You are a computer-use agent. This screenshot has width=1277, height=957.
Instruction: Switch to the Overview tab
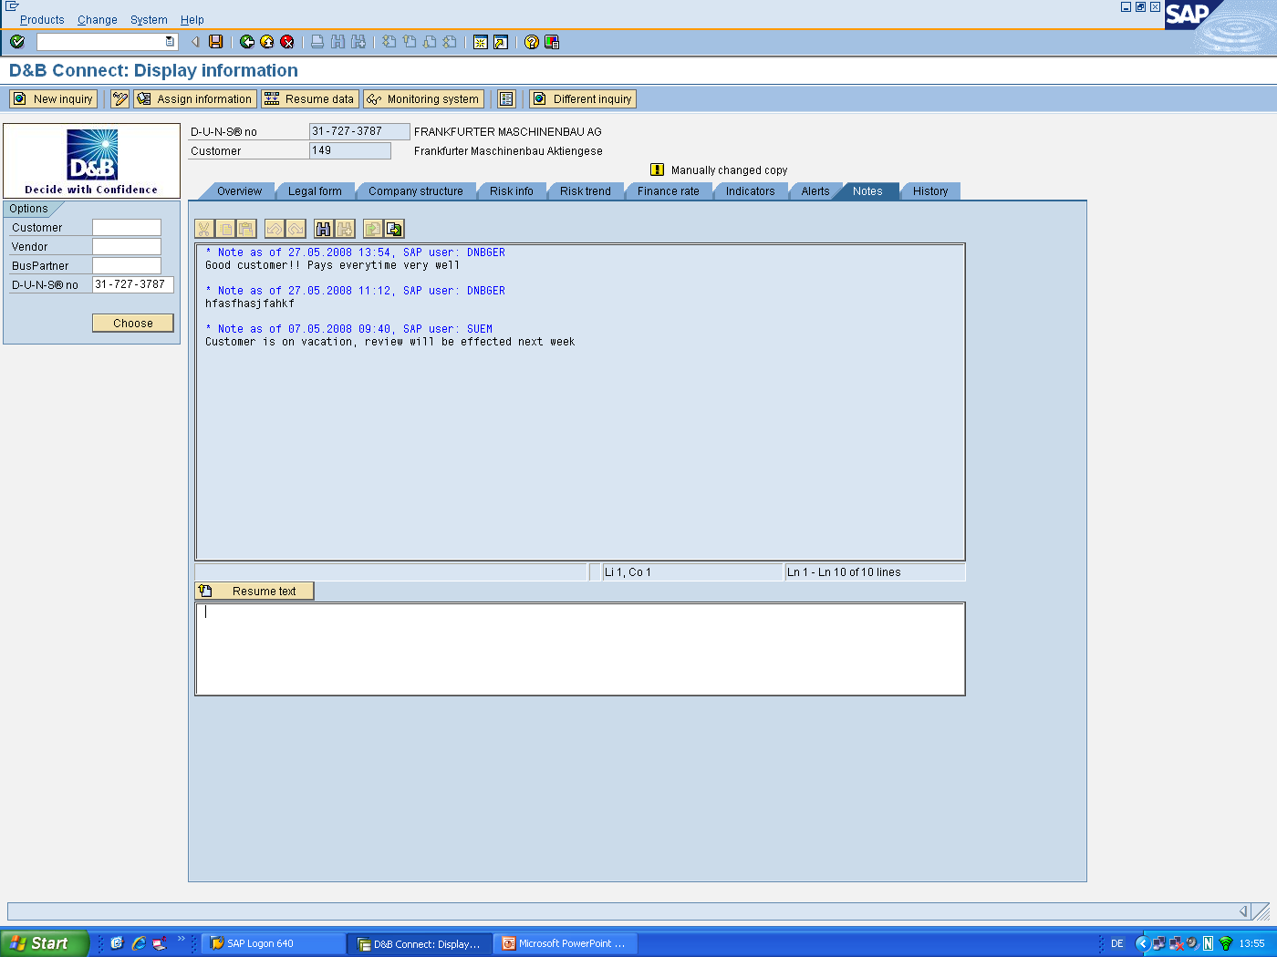239,191
